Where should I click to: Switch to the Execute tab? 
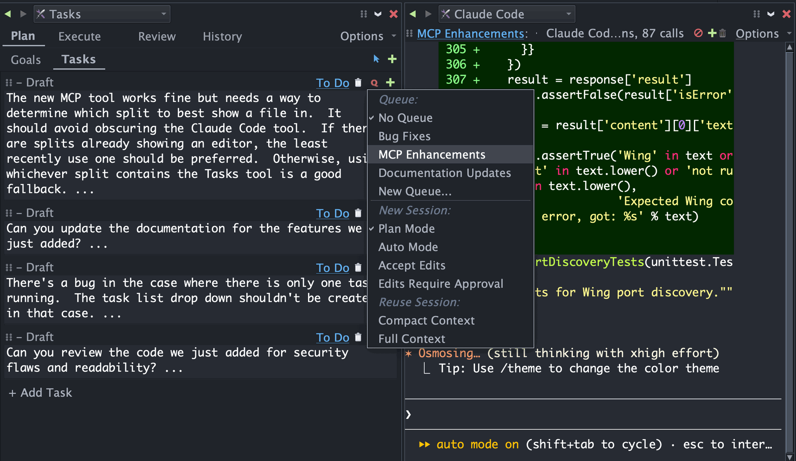[x=80, y=36]
